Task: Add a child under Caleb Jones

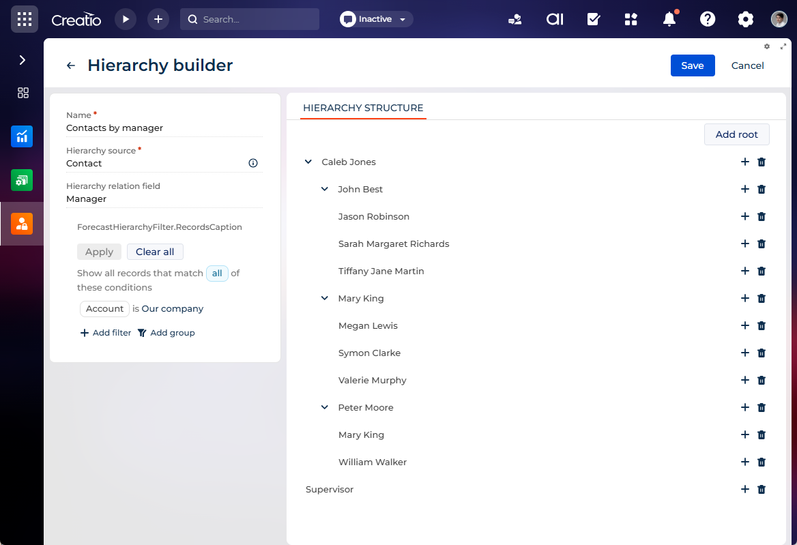Action: pos(744,162)
